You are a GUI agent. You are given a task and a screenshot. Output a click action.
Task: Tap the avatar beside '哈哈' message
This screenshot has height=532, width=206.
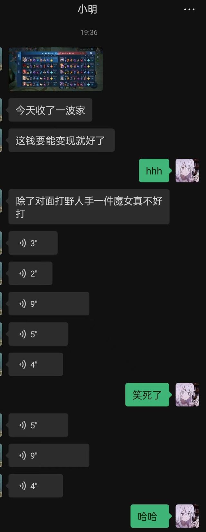click(x=187, y=516)
